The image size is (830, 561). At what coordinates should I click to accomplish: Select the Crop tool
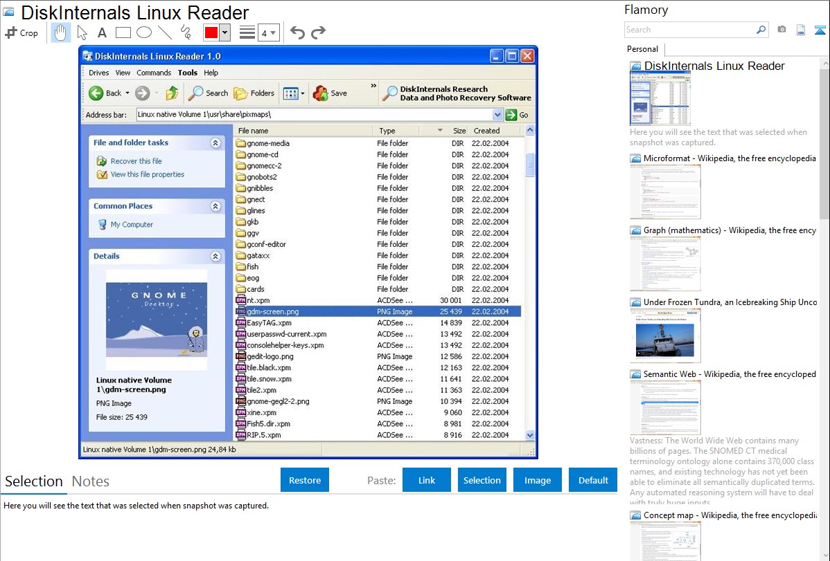21,33
